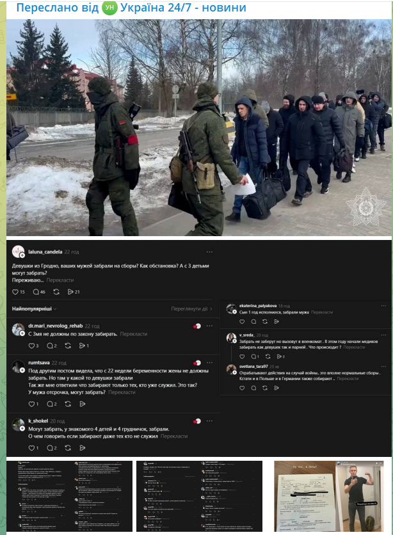Open Переглянути дії activity chevron link
Image resolution: width=393 pixels, height=535 pixels.
point(192,309)
